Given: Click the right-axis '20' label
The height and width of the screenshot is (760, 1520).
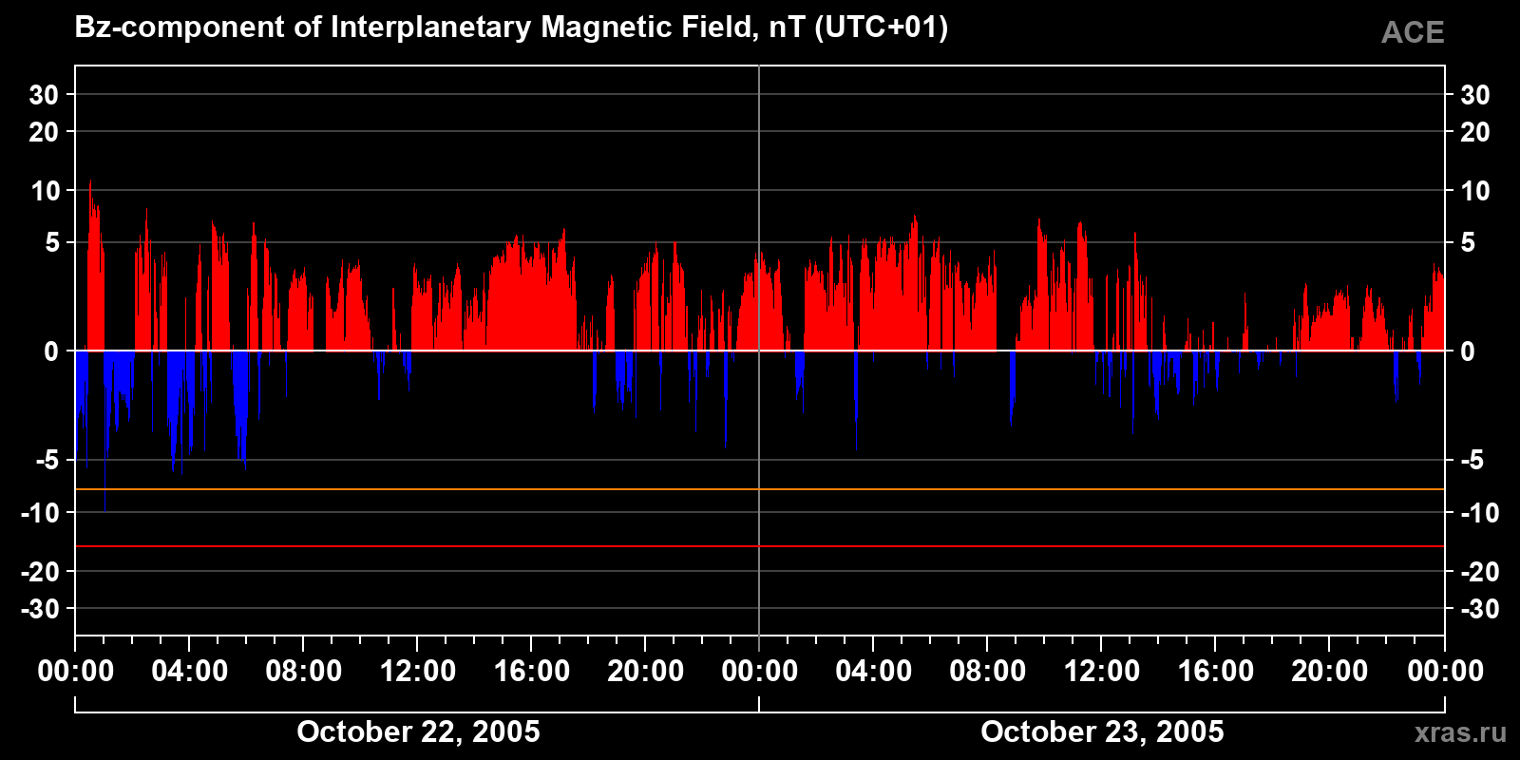Looking at the screenshot, I should click(1475, 132).
